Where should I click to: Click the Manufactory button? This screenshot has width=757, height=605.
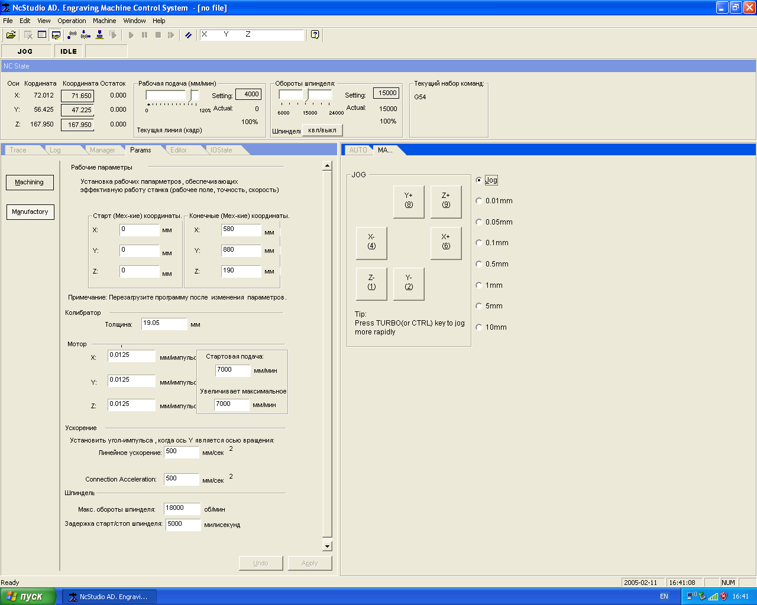[x=30, y=212]
